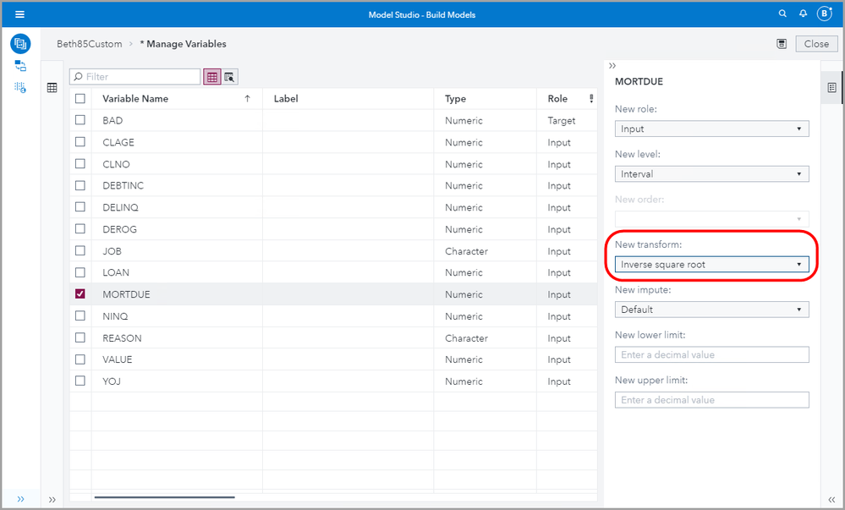The width and height of the screenshot is (845, 510).
Task: Check the REASON variable checkbox
Action: [80, 337]
